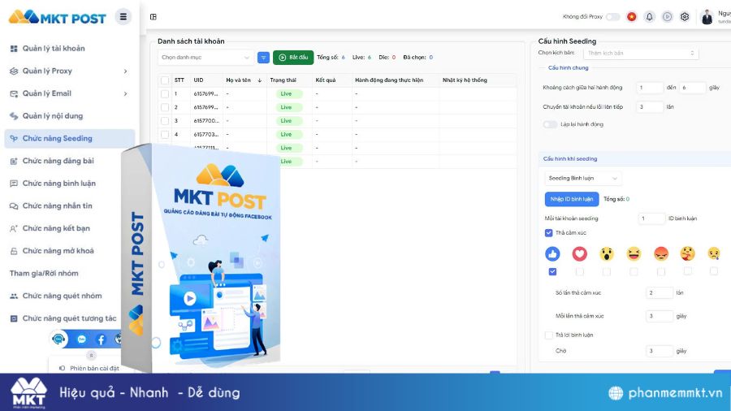
Task: Click the Chờ seconds field
Action: 660,351
